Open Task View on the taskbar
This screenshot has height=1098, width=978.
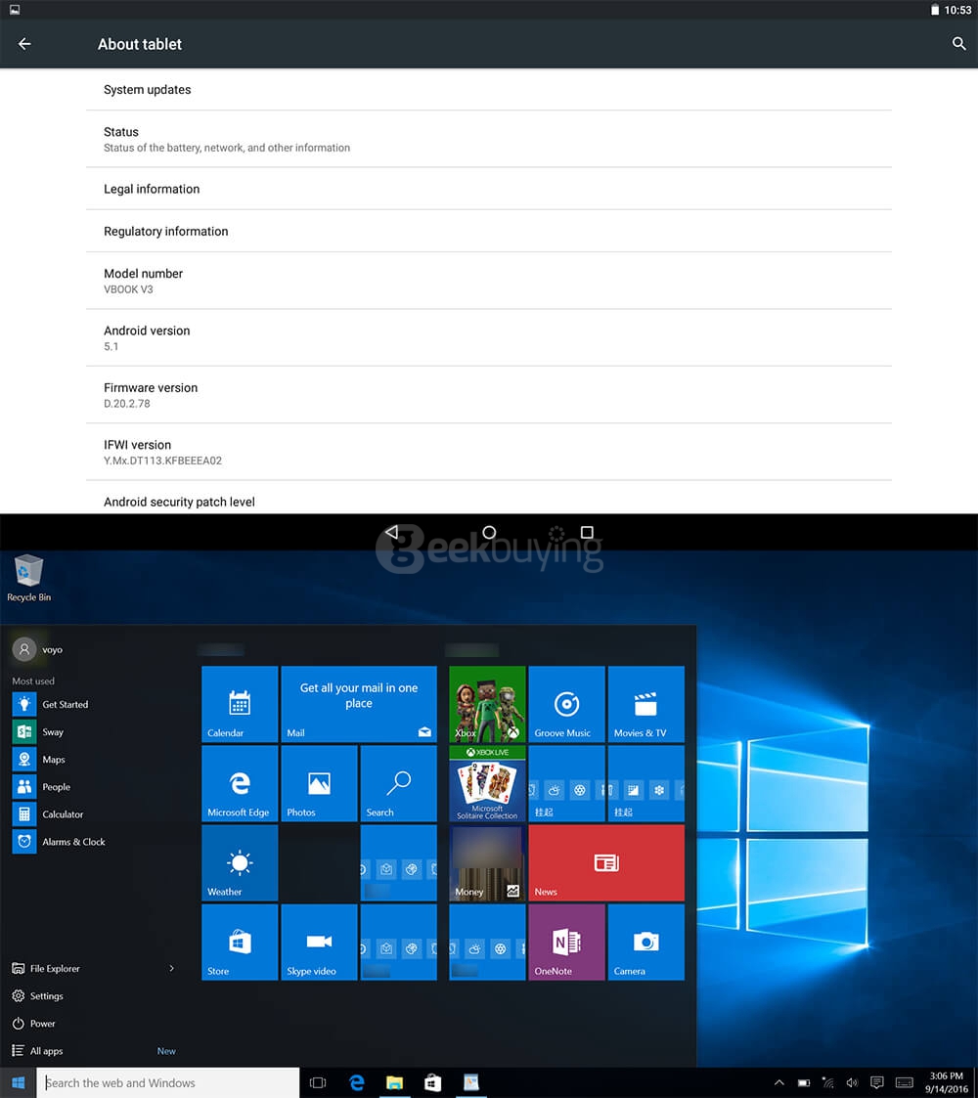[x=318, y=1082]
